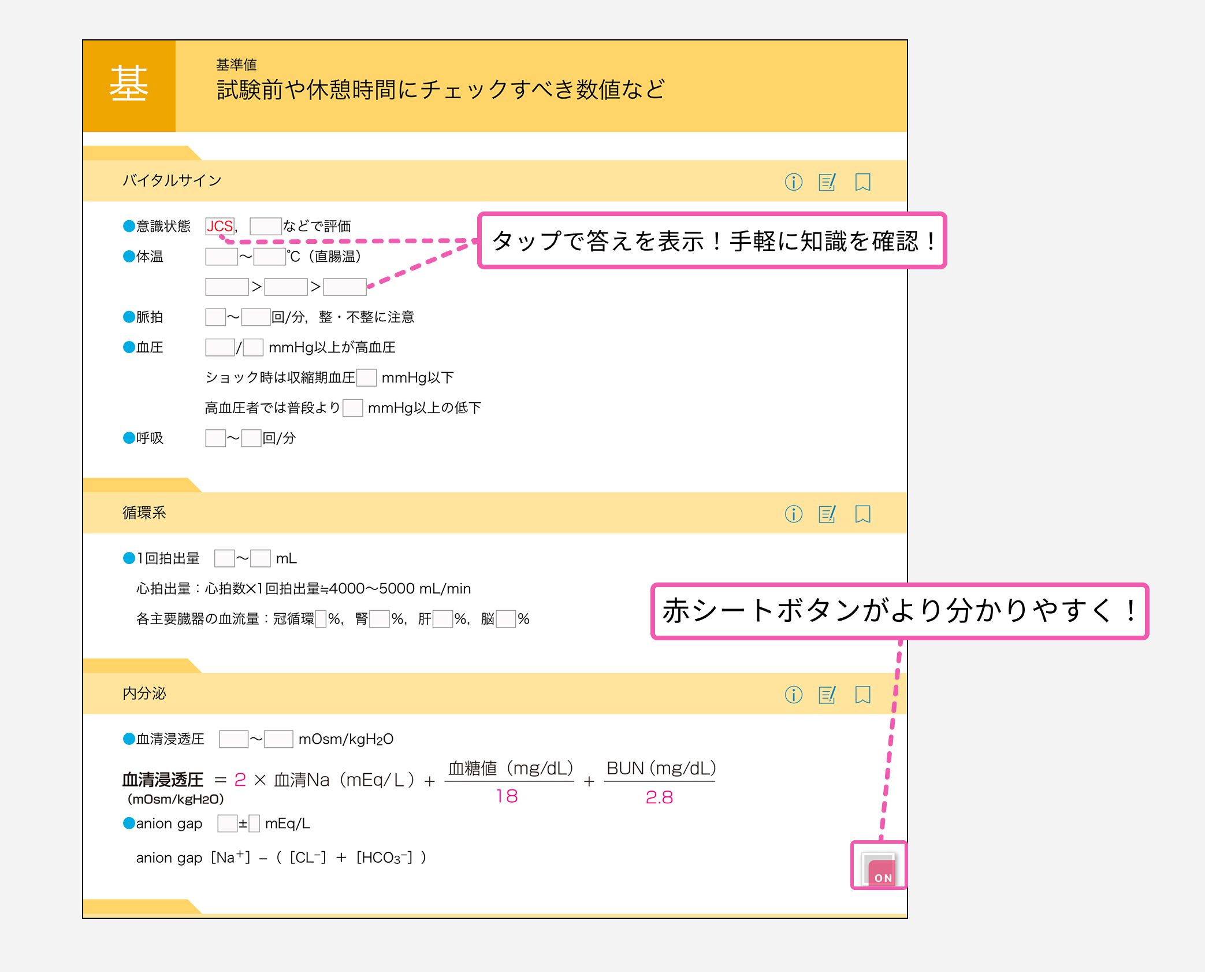Open info icon in 循環系 header
The width and height of the screenshot is (1205, 972).
coord(793,514)
